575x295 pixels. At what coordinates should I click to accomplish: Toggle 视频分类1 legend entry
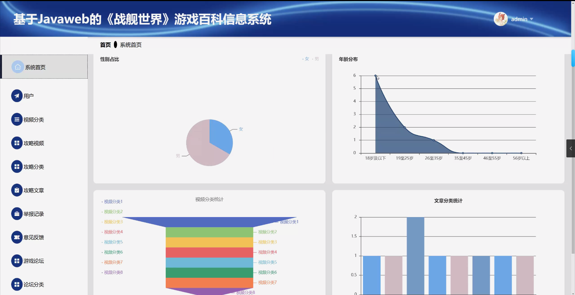click(112, 202)
